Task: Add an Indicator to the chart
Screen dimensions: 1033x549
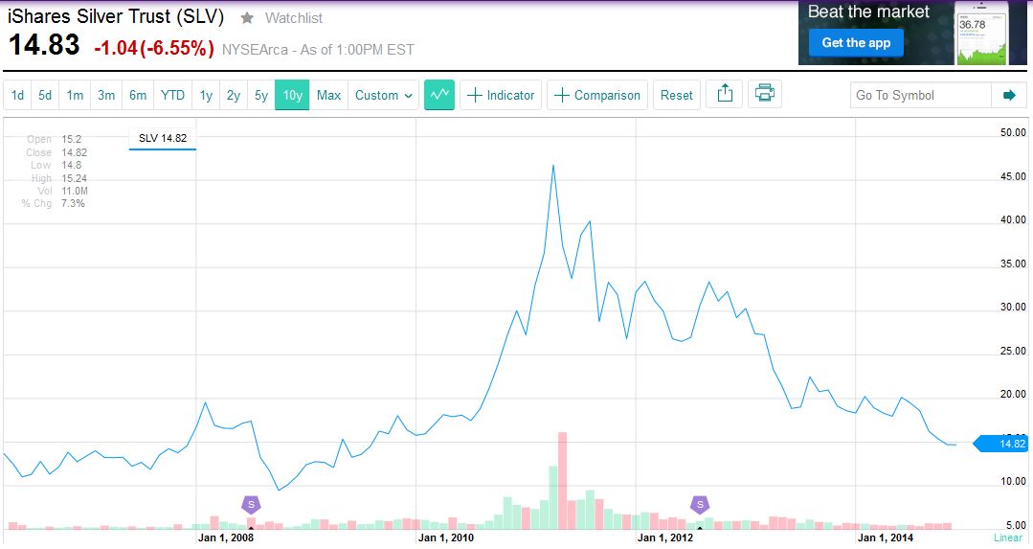Action: point(501,95)
